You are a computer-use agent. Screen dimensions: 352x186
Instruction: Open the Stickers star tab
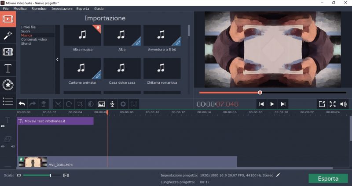[x=8, y=85]
